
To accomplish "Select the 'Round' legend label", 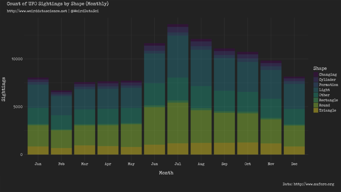I will [x=324, y=105].
